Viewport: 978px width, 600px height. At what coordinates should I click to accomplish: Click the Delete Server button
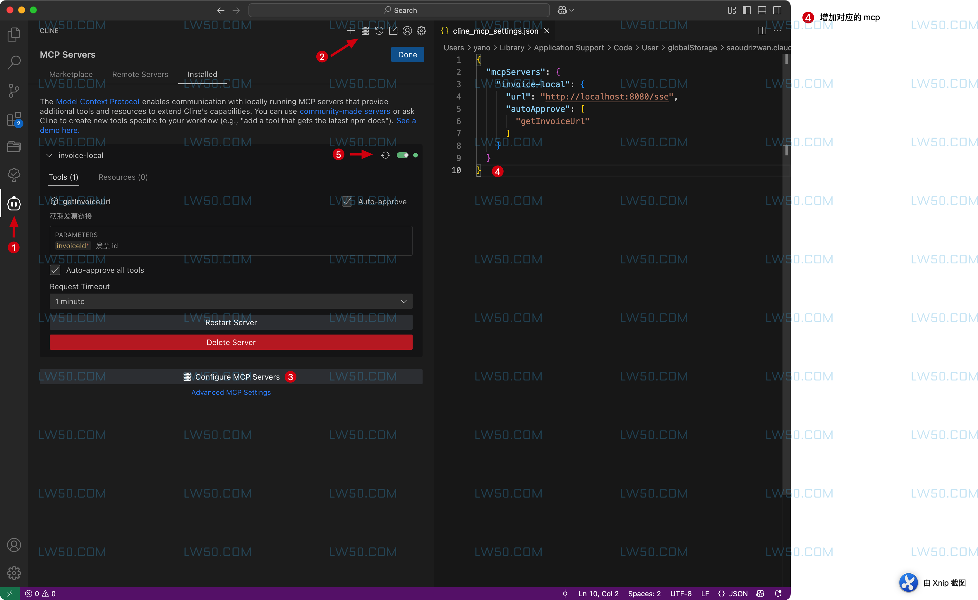point(231,342)
